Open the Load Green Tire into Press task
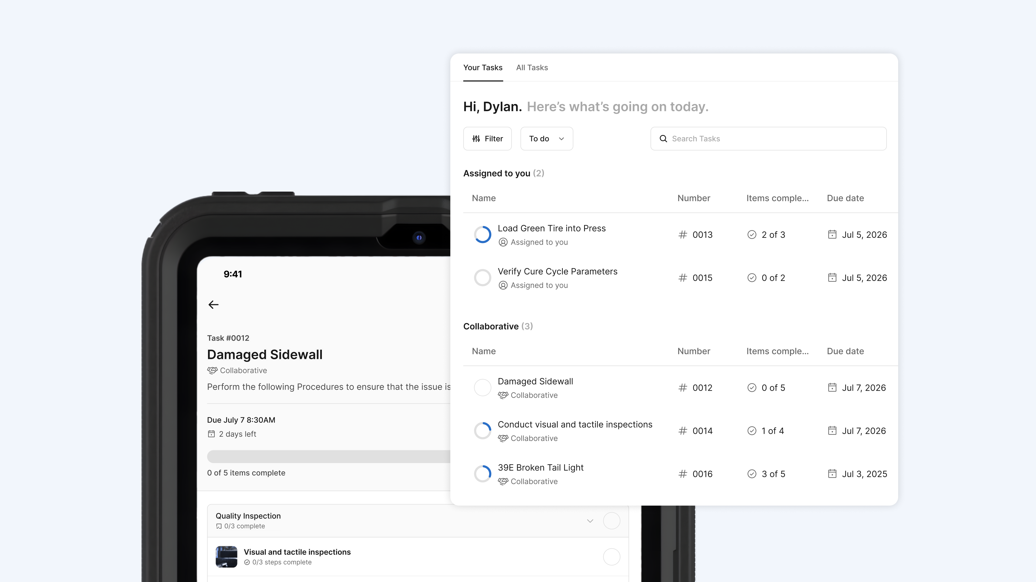 pos(551,228)
